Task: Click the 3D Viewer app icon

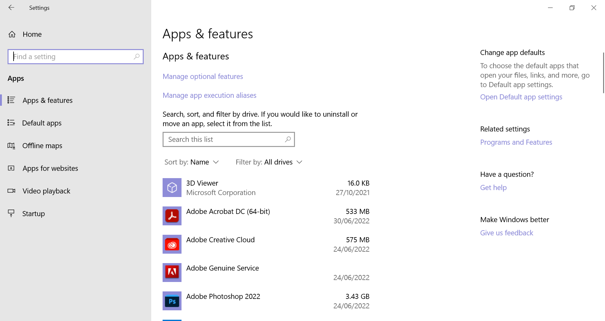Action: coord(172,188)
